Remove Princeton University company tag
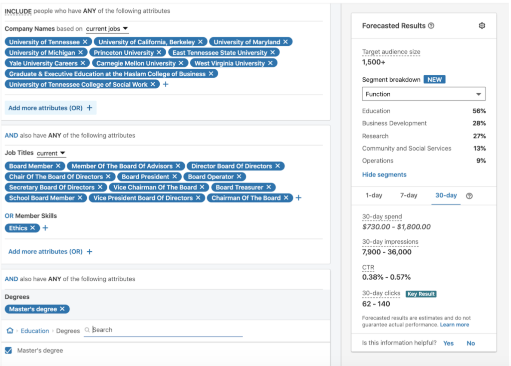This screenshot has width=511, height=366. (x=159, y=53)
